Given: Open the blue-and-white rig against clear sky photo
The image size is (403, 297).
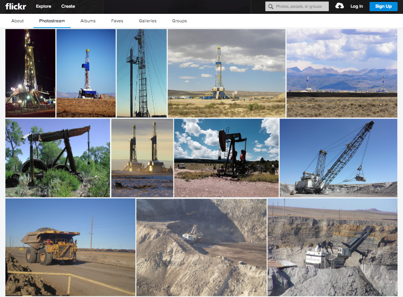Looking at the screenshot, I should click(86, 73).
